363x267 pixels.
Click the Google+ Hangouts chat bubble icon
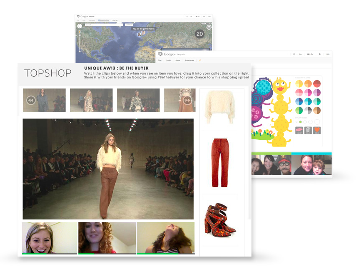161,54
